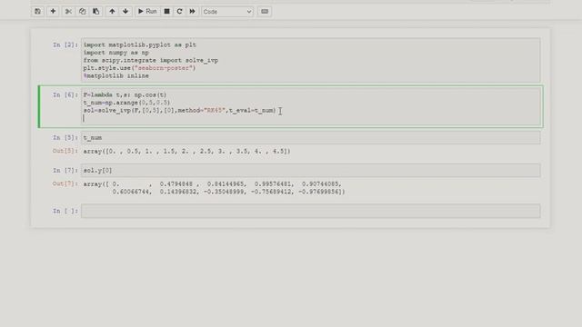Click the empty code cell at bottom
The width and height of the screenshot is (582, 327).
(x=311, y=211)
